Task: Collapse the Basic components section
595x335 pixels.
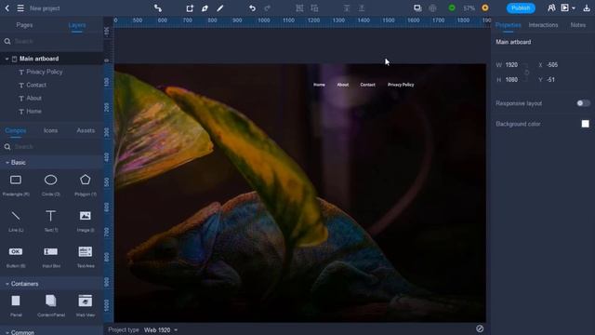Action: [7, 163]
